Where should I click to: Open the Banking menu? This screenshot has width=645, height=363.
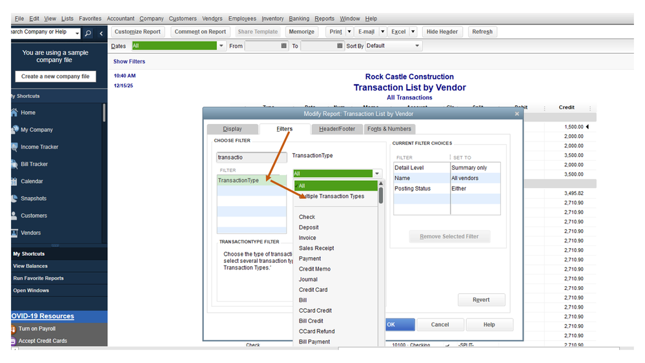coord(299,19)
